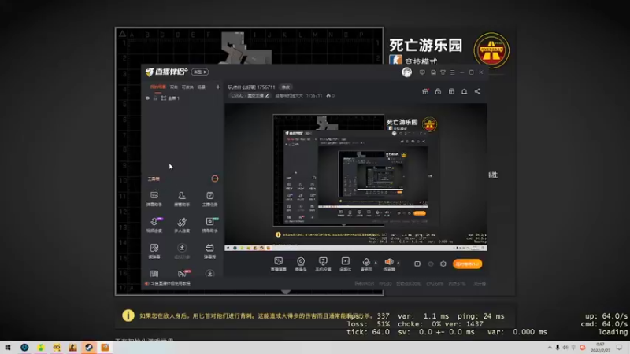Click the record video icon
Viewport: 630px width, 354px height.
coord(417,264)
